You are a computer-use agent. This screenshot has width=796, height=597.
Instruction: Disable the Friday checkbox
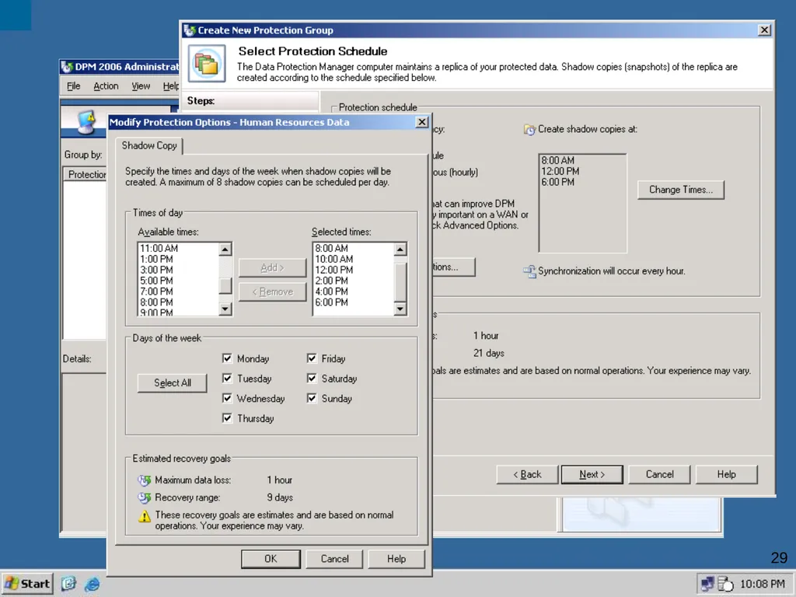312,358
